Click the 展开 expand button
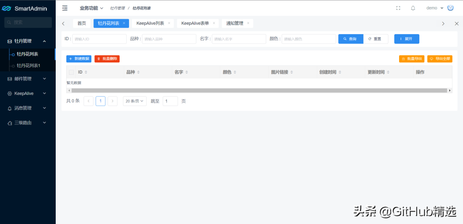The image size is (463, 224). tap(406, 39)
